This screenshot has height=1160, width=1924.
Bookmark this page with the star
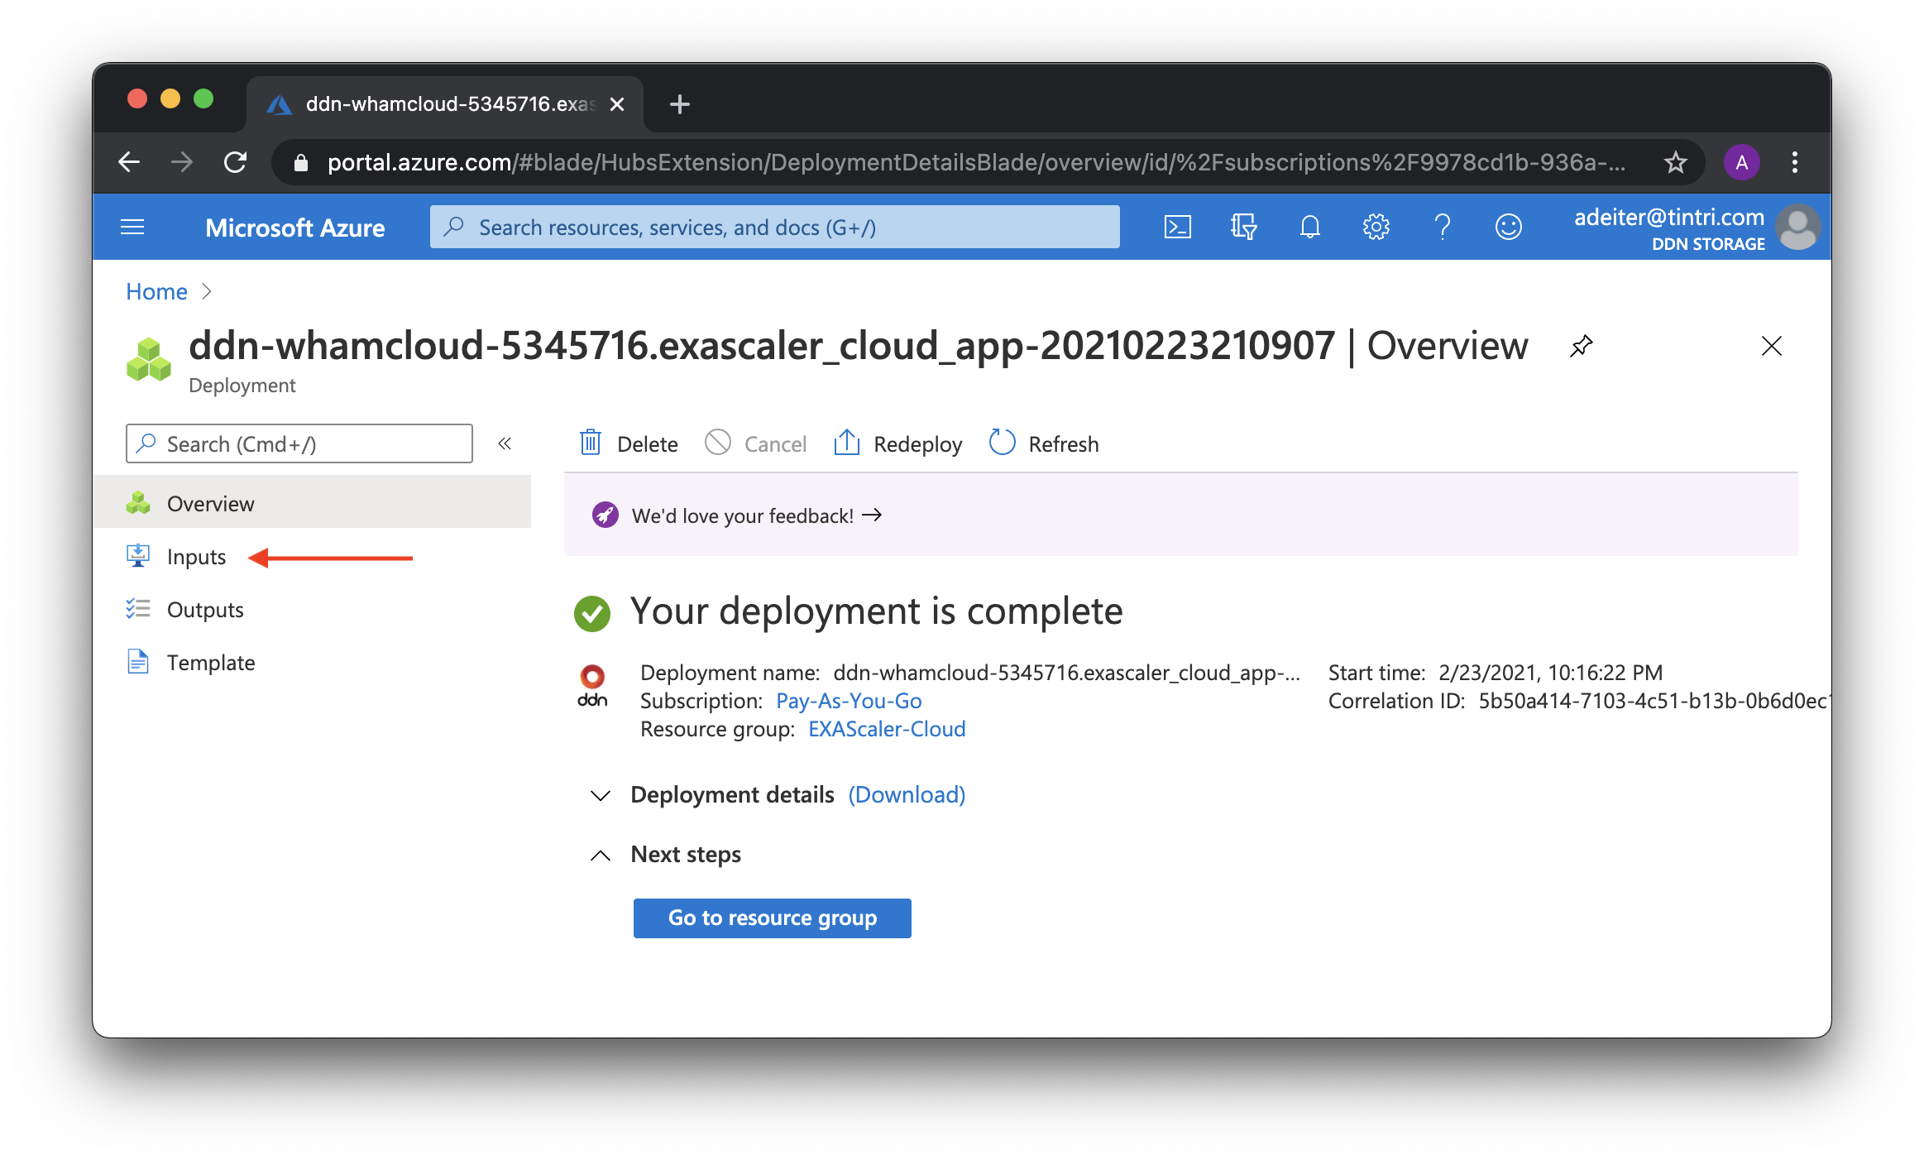coord(1675,162)
